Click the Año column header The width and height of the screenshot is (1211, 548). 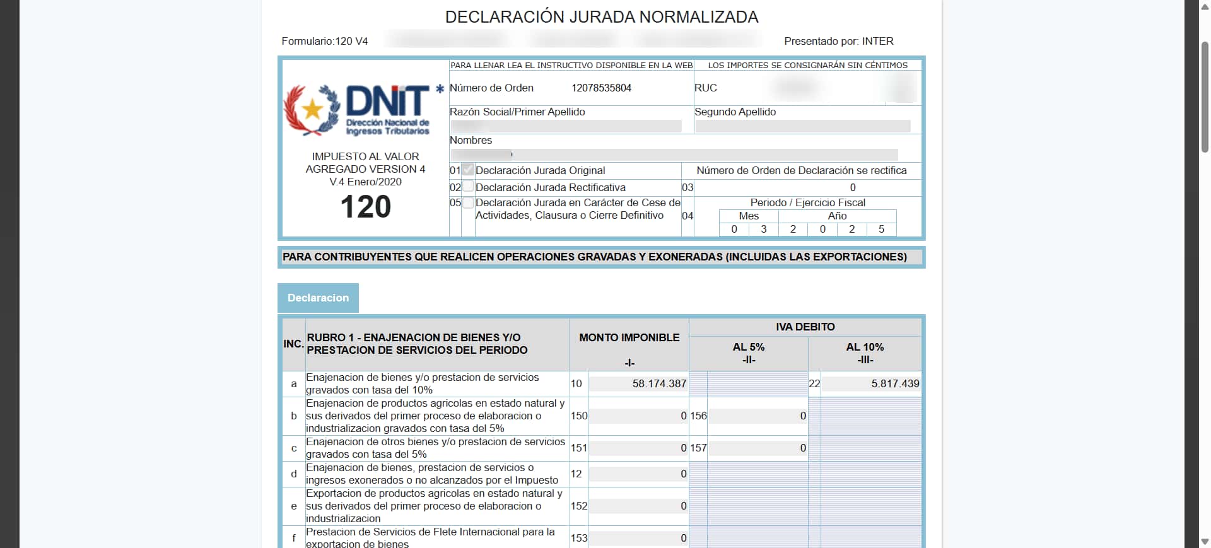[x=837, y=216]
